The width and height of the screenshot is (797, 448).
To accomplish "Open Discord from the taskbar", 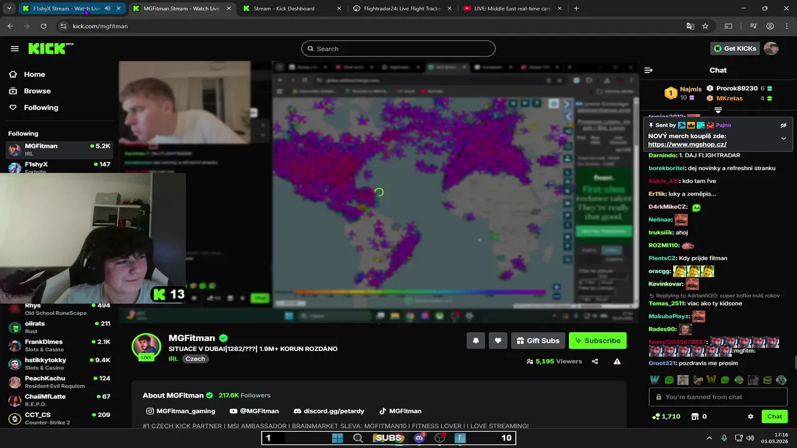I will click(x=420, y=438).
